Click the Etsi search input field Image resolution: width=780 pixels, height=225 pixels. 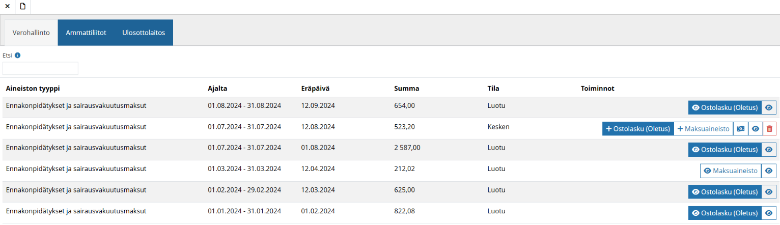pyautogui.click(x=40, y=68)
